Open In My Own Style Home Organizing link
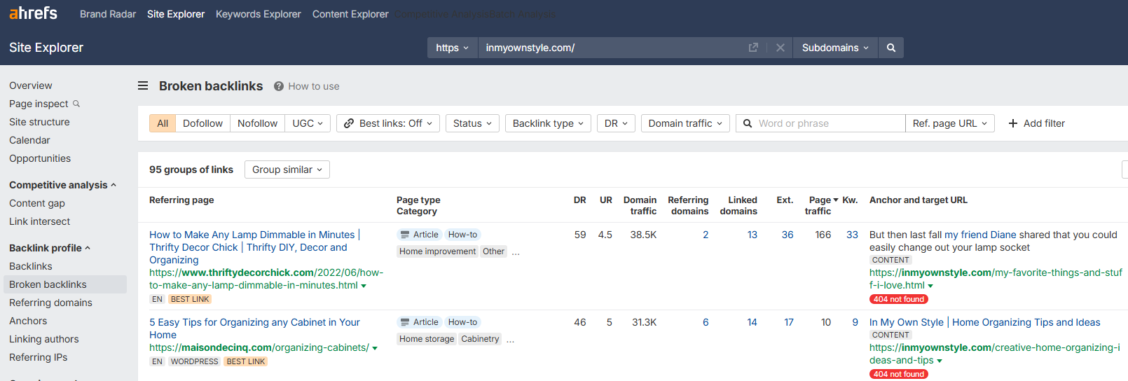1128x381 pixels. [985, 322]
